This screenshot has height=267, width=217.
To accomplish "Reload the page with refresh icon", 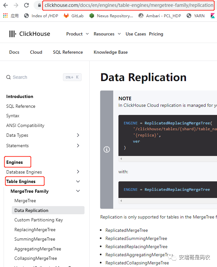I will tap(26, 5).
